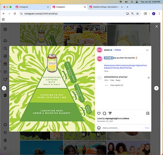Follow the swoon account

[x=118, y=50]
